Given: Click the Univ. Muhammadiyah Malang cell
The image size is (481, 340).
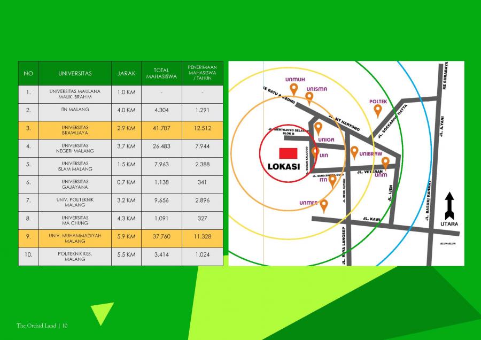Looking at the screenshot, I should coord(75,238).
